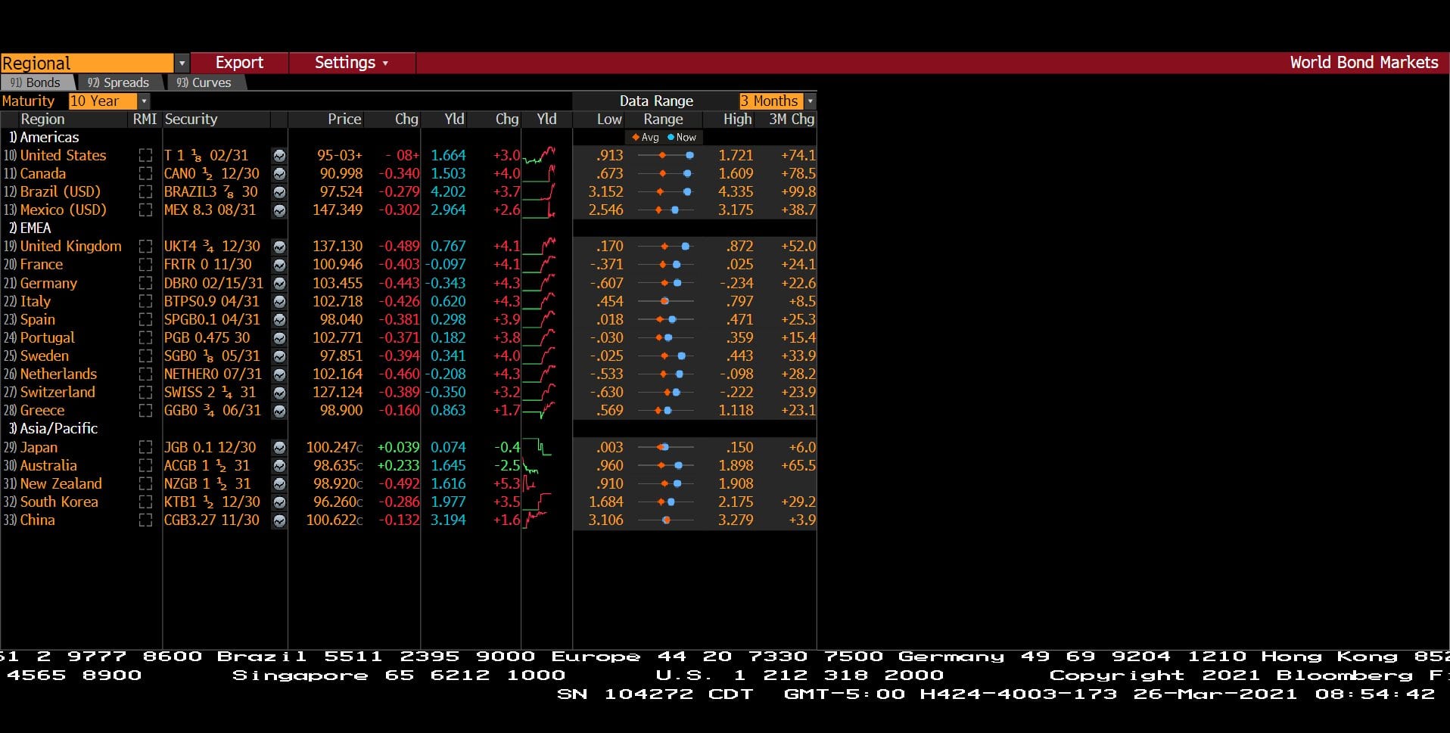Open chart icon for Switzerland bond
This screenshot has height=733, width=1450.
[x=279, y=392]
